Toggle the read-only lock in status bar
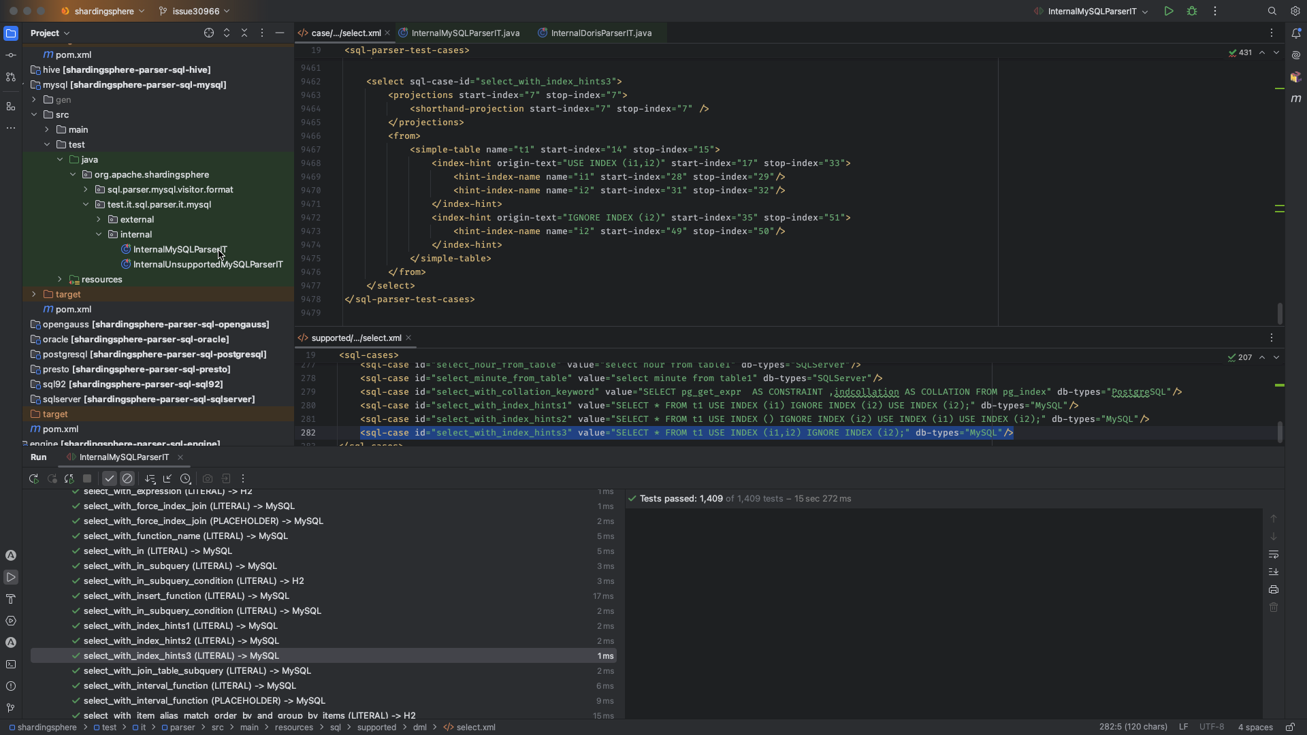1307x735 pixels. (1289, 728)
